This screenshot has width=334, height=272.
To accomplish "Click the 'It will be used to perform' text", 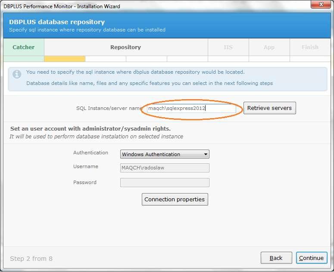I will tap(96, 137).
